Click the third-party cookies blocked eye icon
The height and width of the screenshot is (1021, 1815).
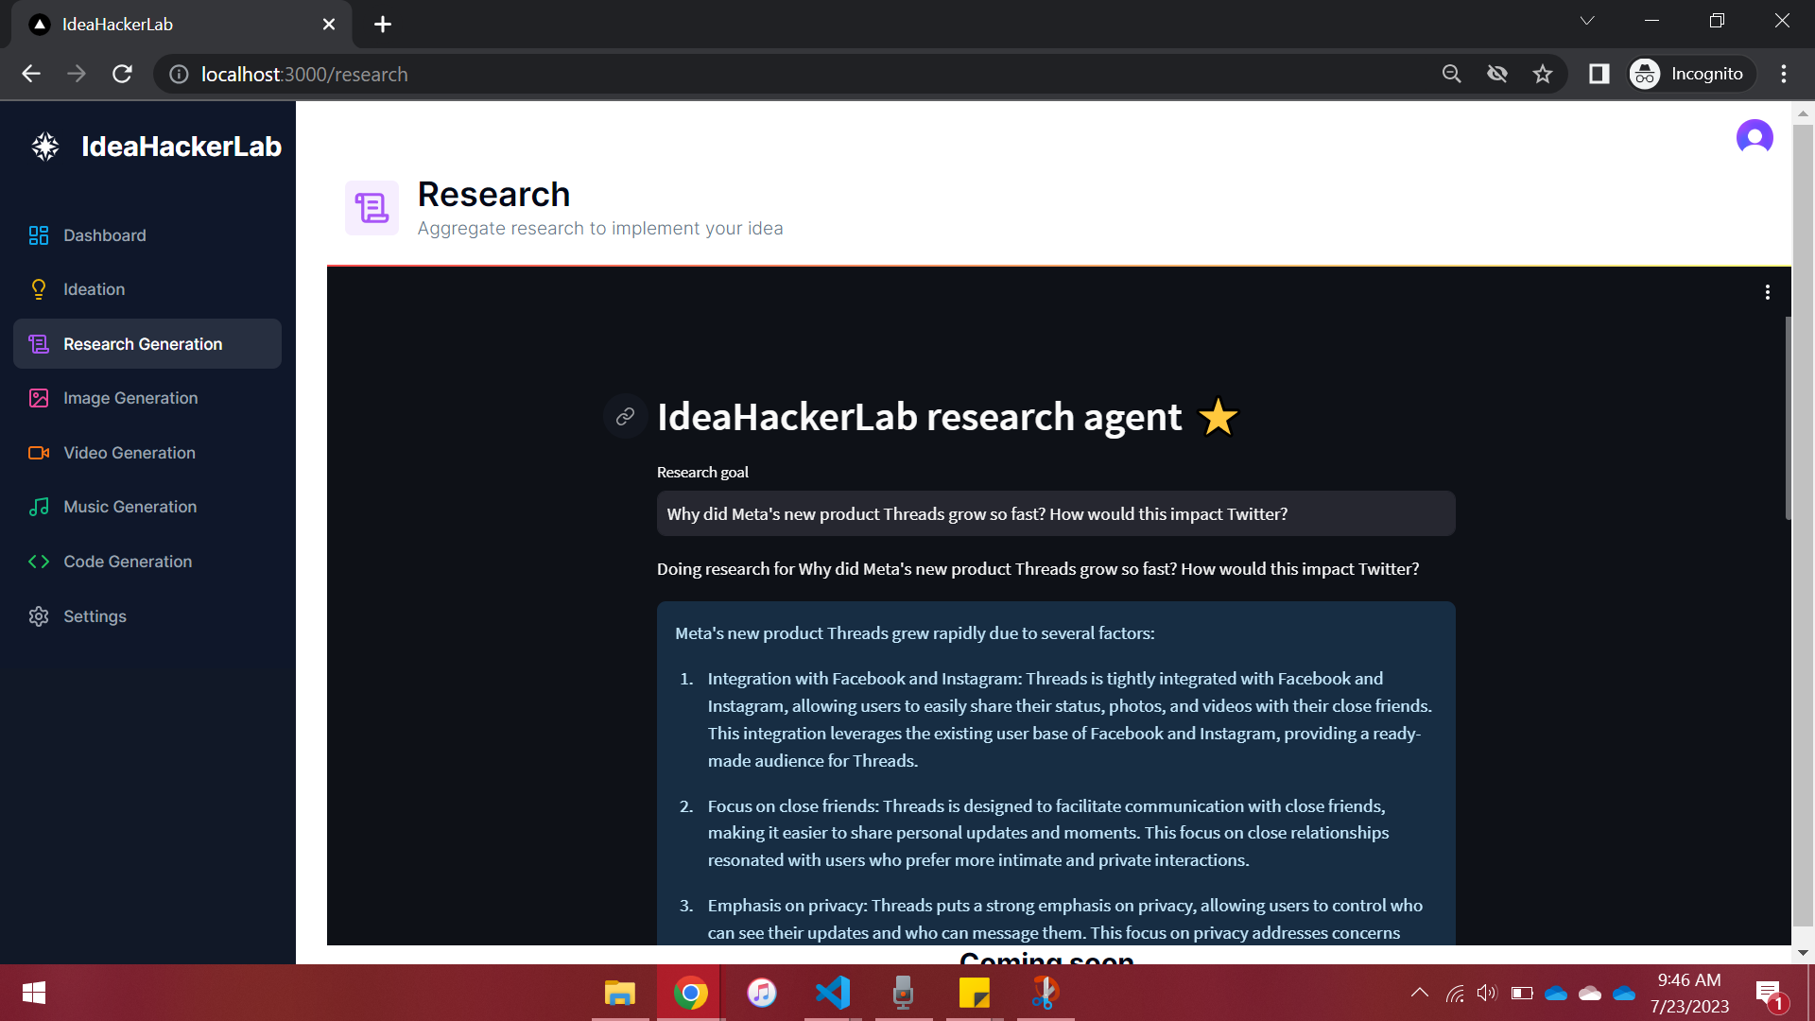point(1497,74)
